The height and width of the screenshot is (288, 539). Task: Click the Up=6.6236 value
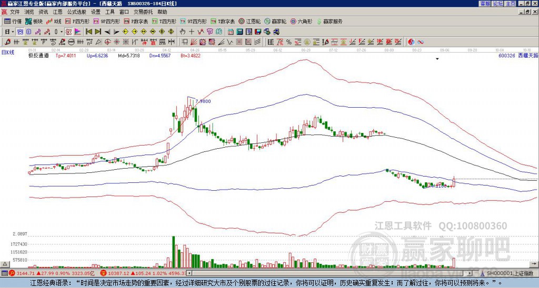(97, 55)
